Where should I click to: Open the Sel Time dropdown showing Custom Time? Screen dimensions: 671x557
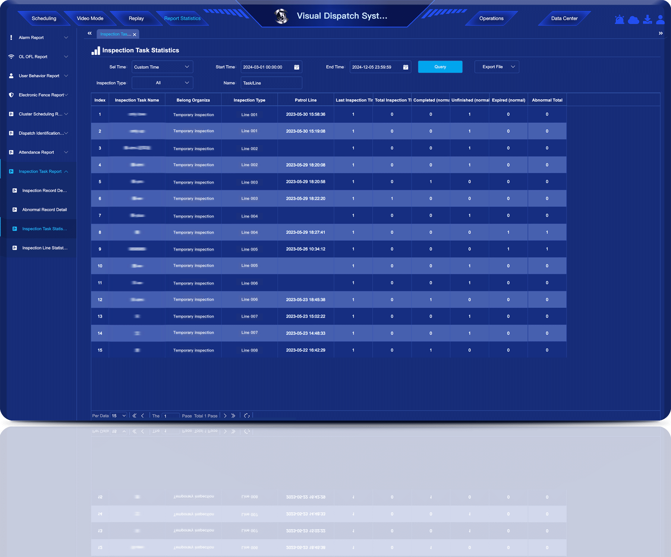tap(162, 67)
